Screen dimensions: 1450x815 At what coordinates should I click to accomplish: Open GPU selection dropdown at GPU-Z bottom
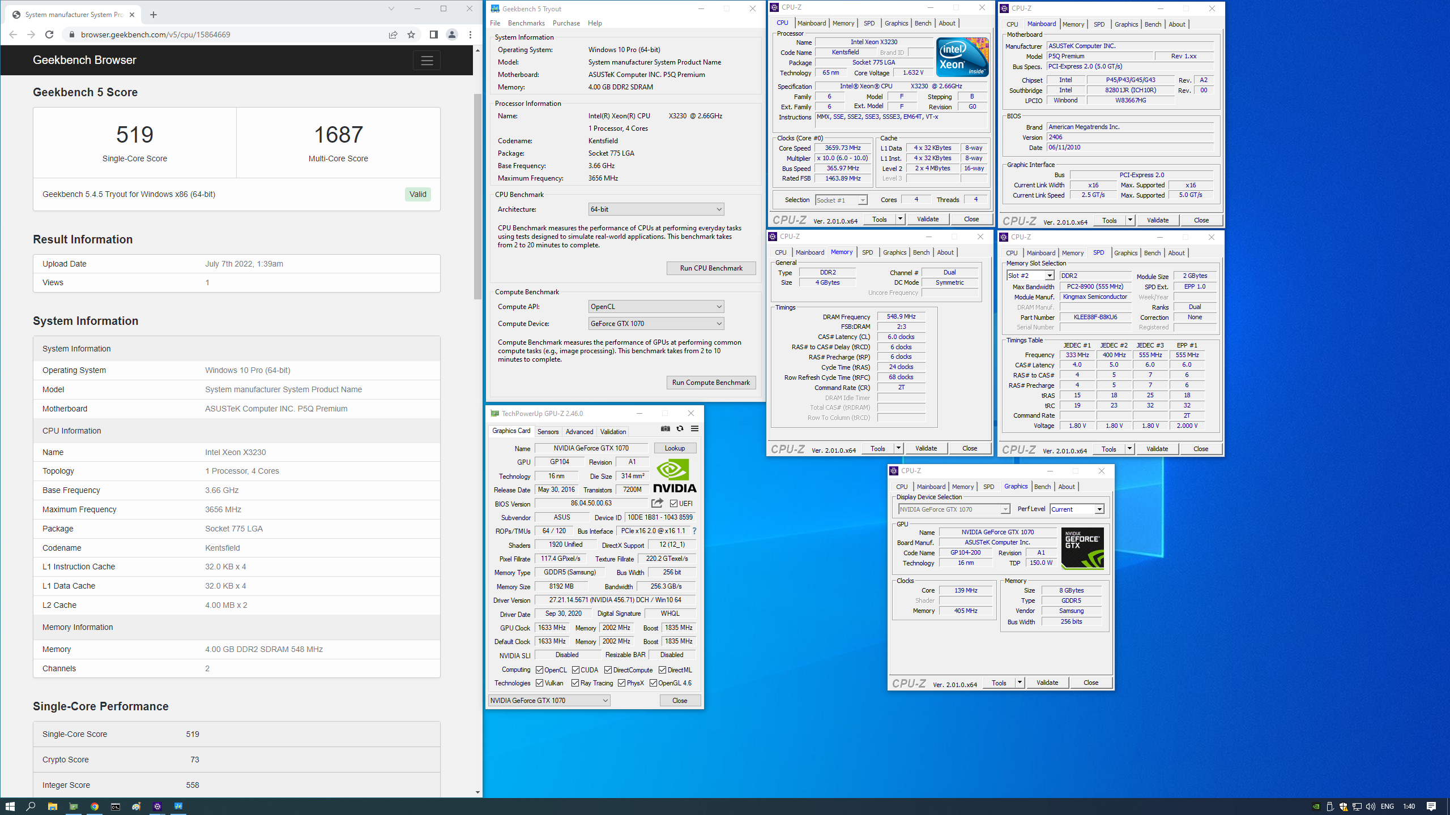click(x=549, y=700)
